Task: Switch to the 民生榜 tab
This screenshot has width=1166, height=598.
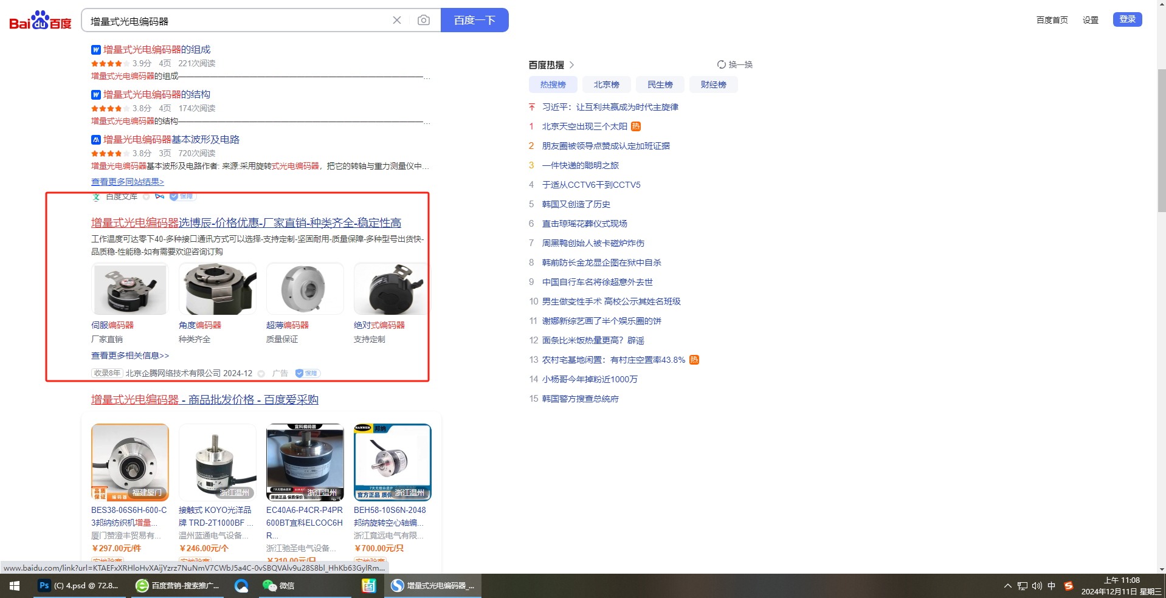Action: coord(660,84)
